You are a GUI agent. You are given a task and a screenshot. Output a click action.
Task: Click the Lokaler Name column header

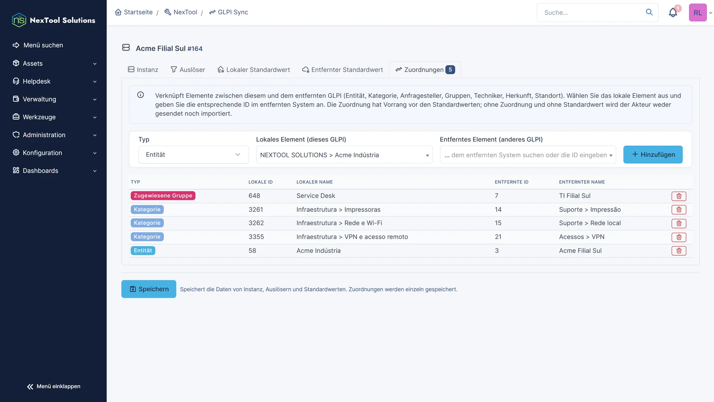315,182
